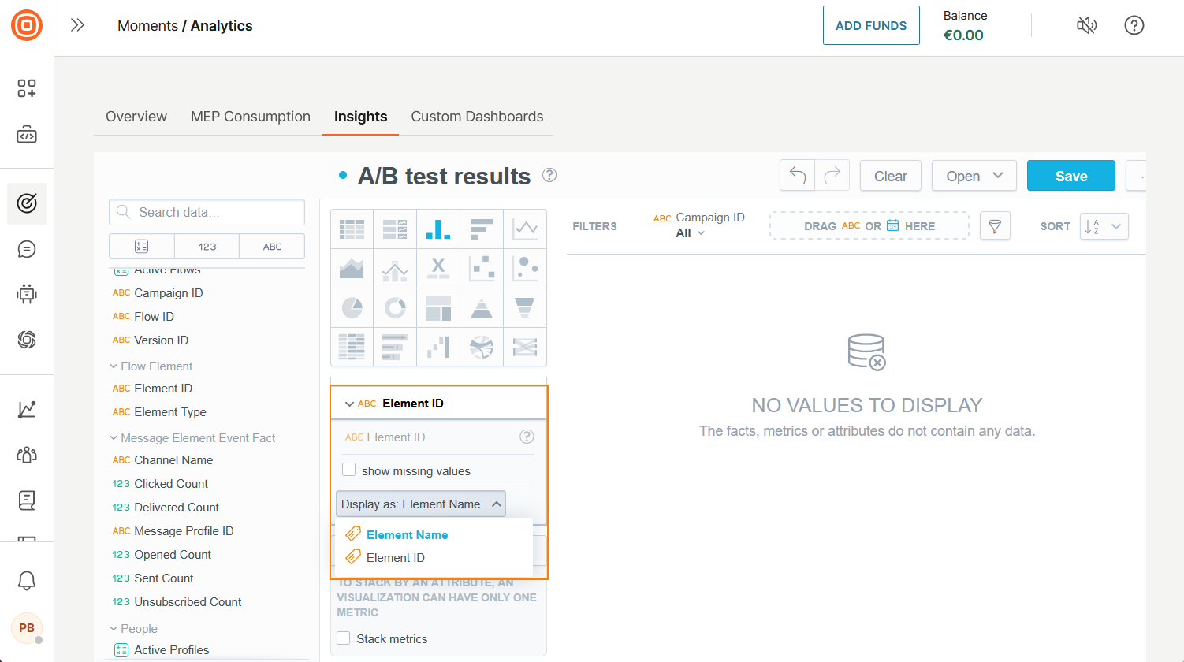The image size is (1184, 662).
Task: Select the Stacked area chart icon
Action: click(352, 269)
